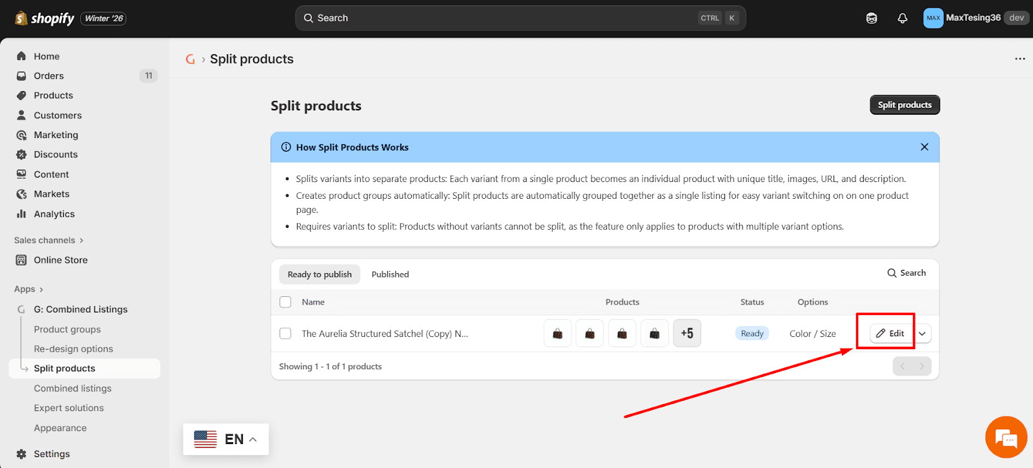
Task: Dismiss the How Split Products Works banner
Action: (925, 147)
